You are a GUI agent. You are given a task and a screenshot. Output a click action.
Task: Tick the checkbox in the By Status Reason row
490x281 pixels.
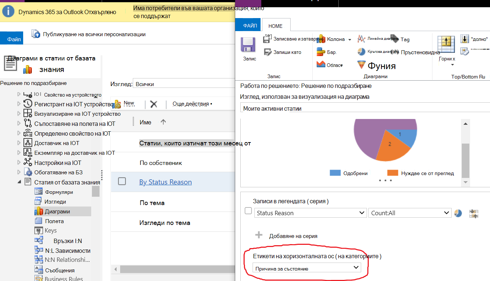[122, 181]
